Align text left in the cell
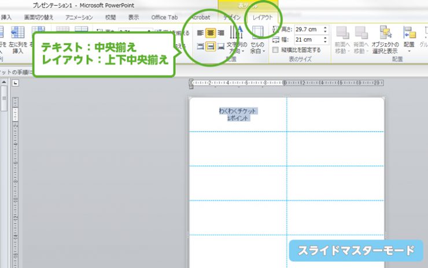 click(x=200, y=33)
